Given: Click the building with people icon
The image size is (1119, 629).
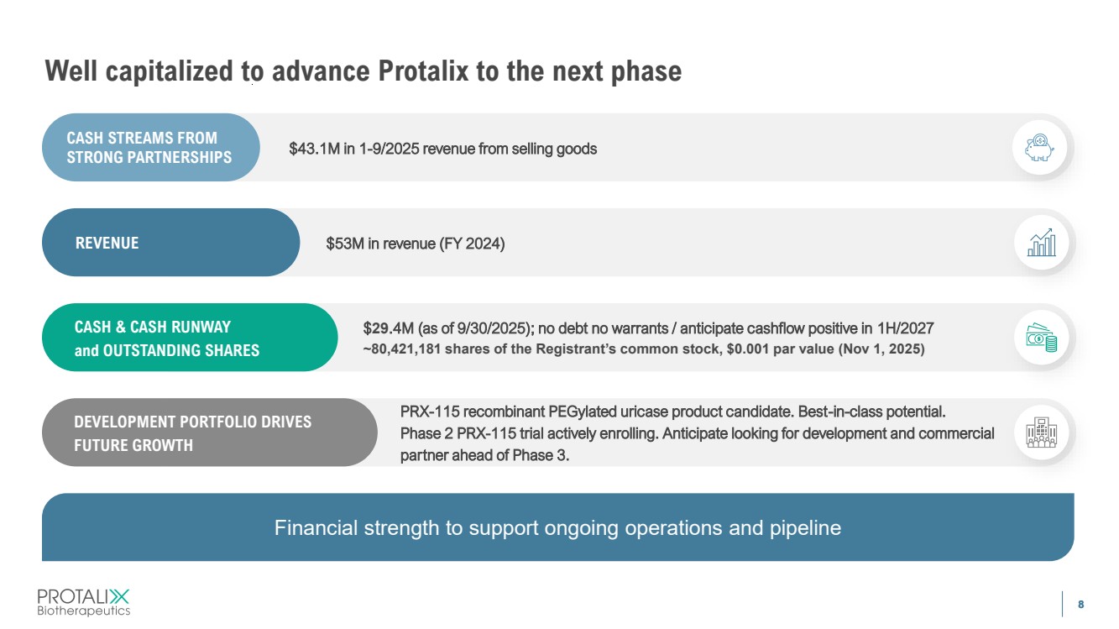Looking at the screenshot, I should 1042,432.
